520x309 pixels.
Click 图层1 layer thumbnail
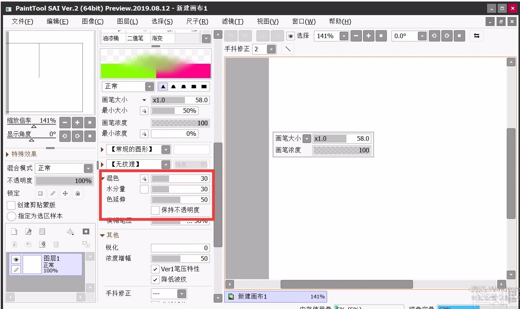click(32, 264)
